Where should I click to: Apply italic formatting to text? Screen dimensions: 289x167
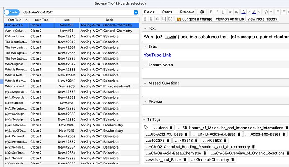[x=217, y=12]
